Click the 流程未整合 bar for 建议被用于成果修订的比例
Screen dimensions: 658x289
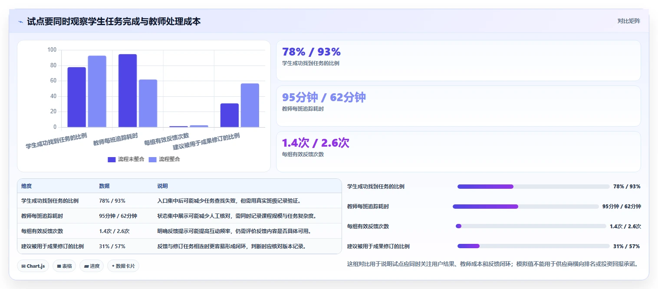point(230,115)
